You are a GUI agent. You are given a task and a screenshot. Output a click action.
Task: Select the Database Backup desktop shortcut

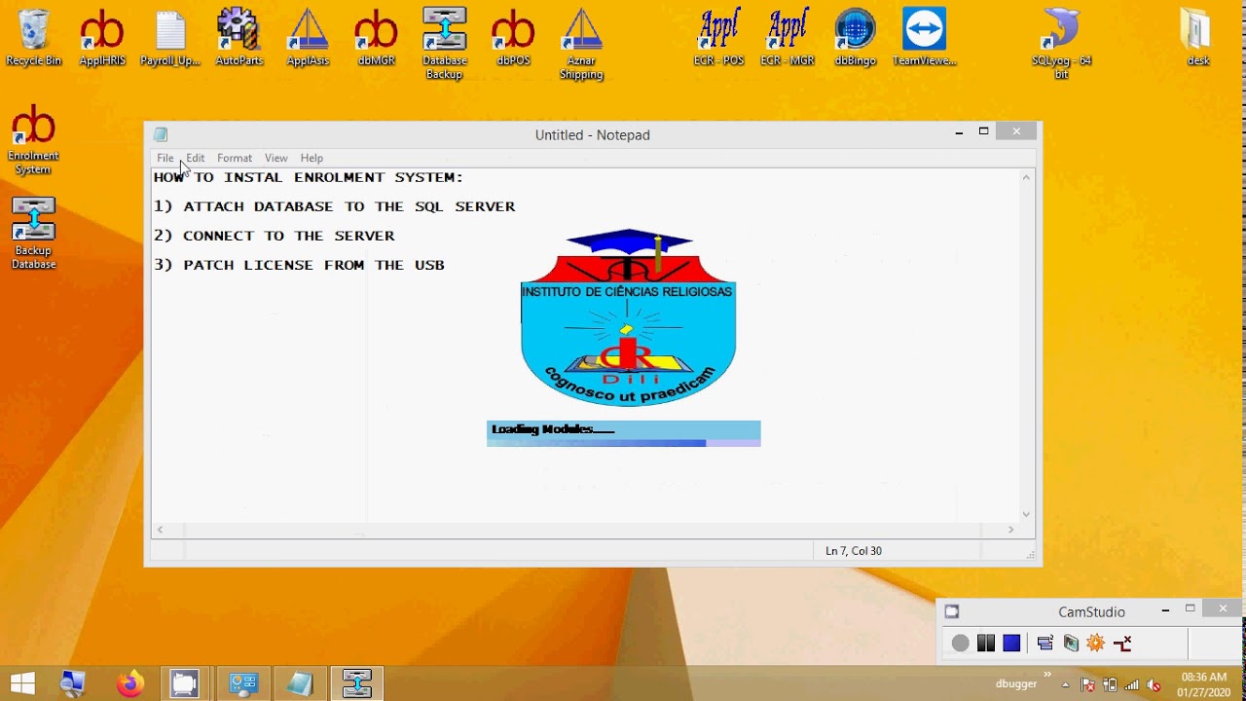point(444,43)
